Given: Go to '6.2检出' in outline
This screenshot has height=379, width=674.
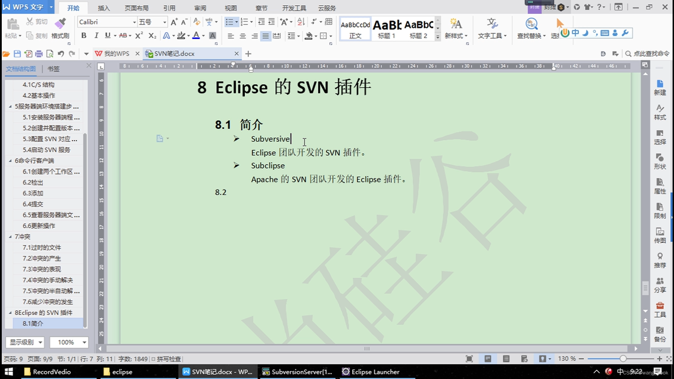Looking at the screenshot, I should pos(33,182).
